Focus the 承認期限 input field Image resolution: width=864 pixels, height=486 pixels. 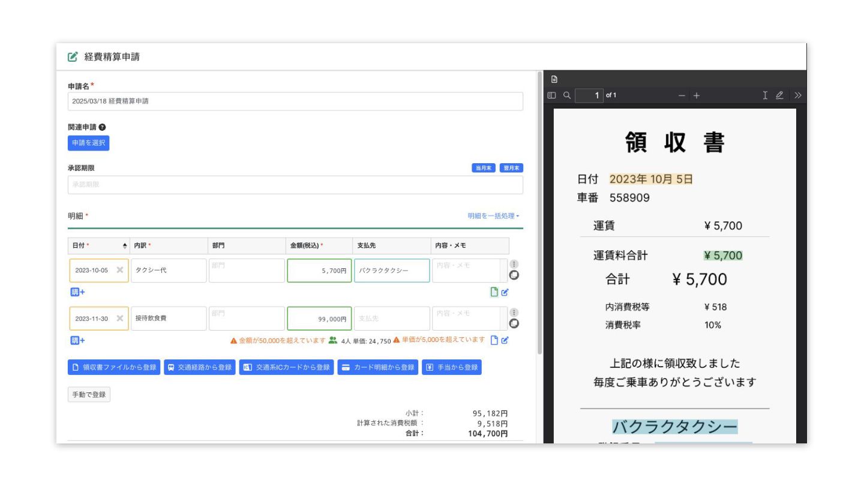tap(295, 185)
